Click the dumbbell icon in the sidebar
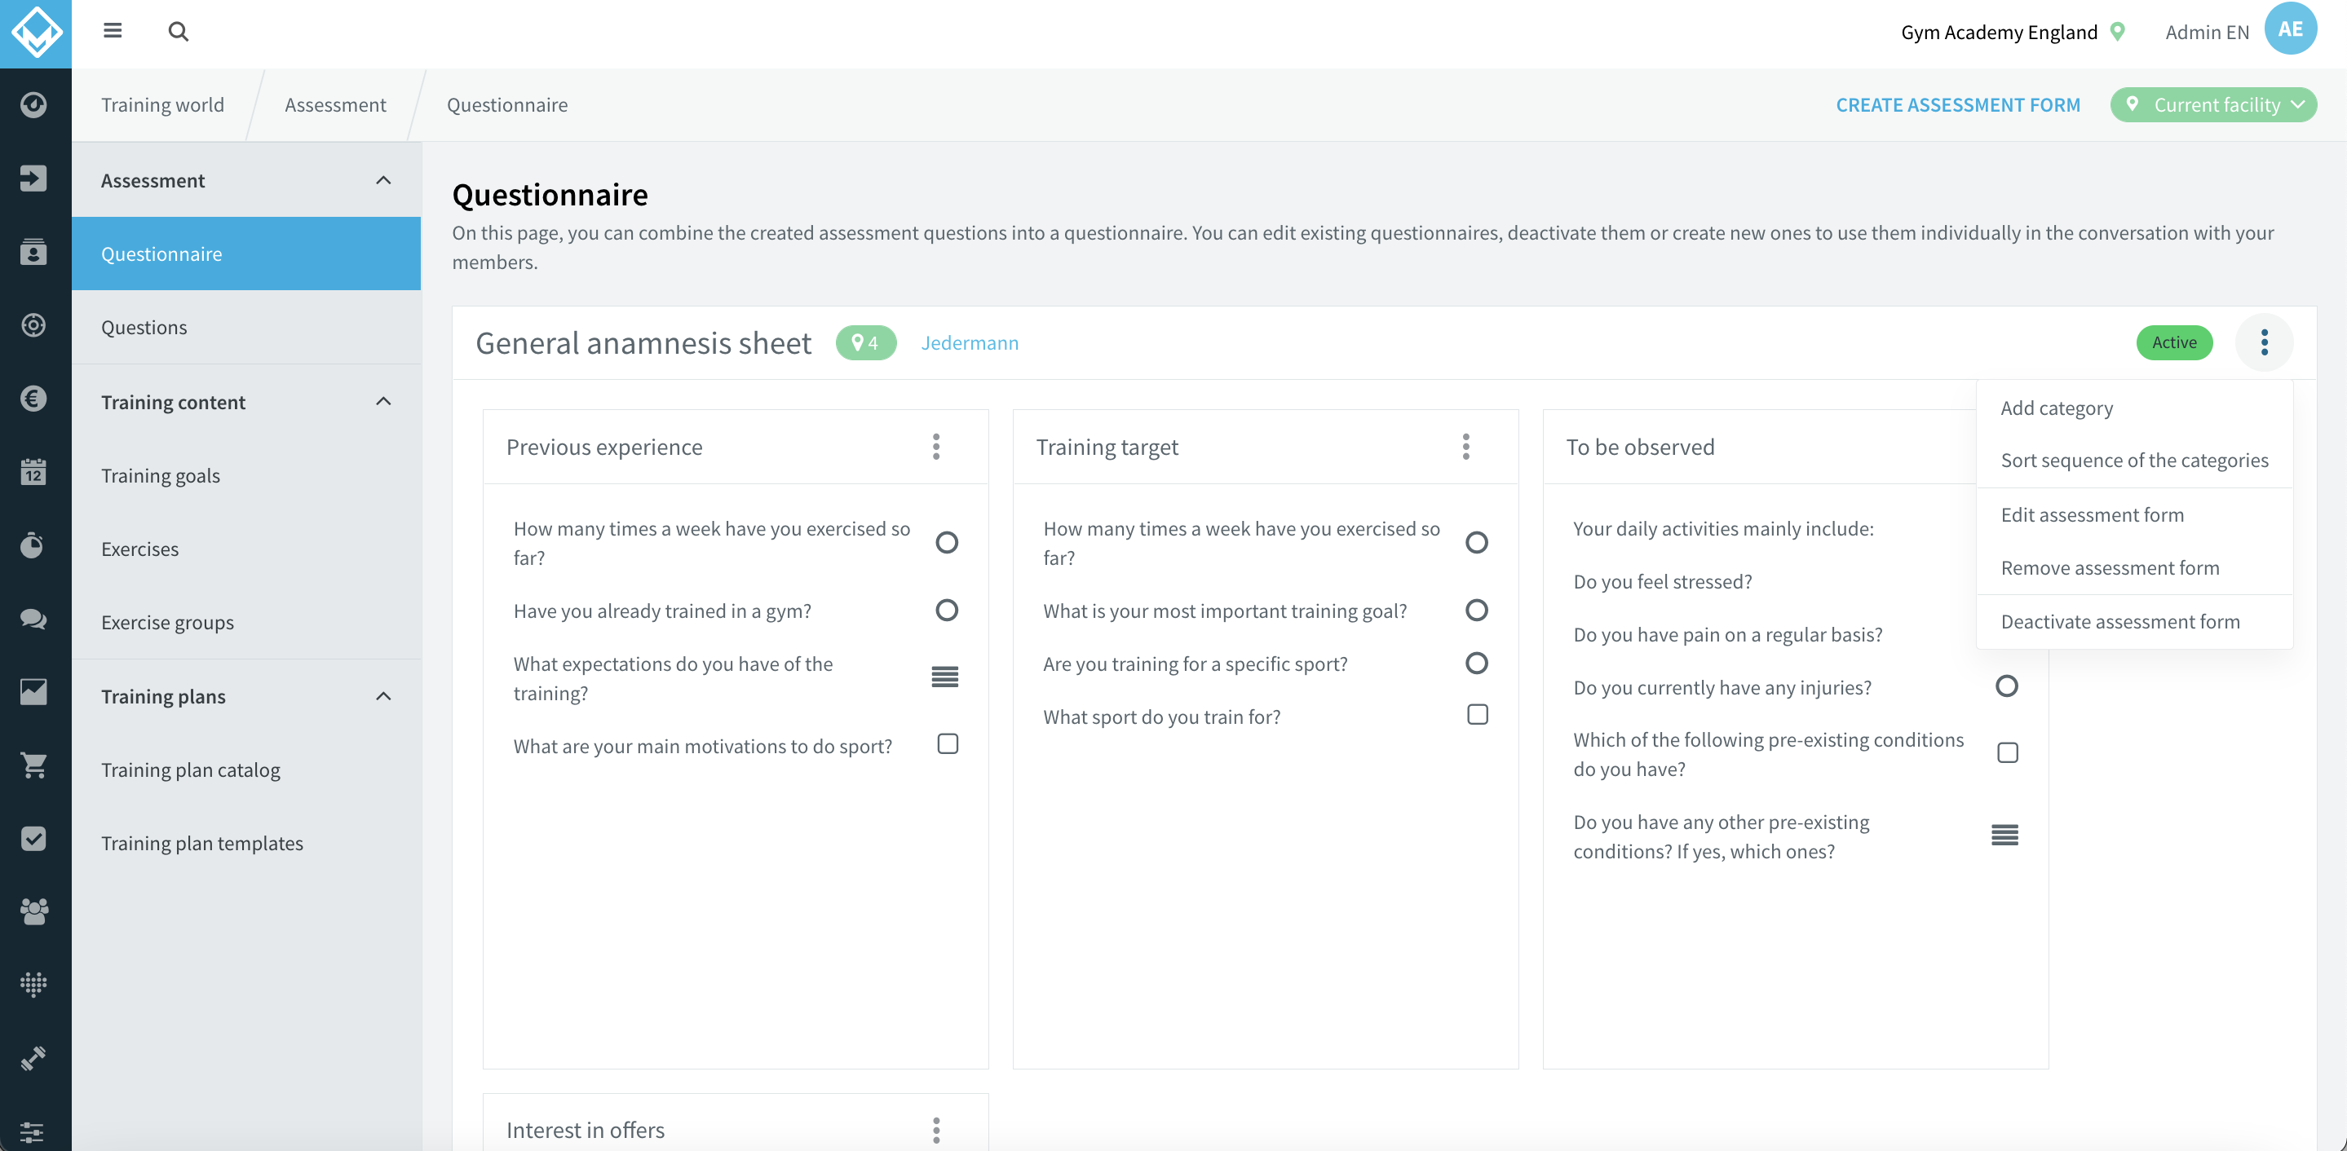The image size is (2347, 1151). (33, 1057)
